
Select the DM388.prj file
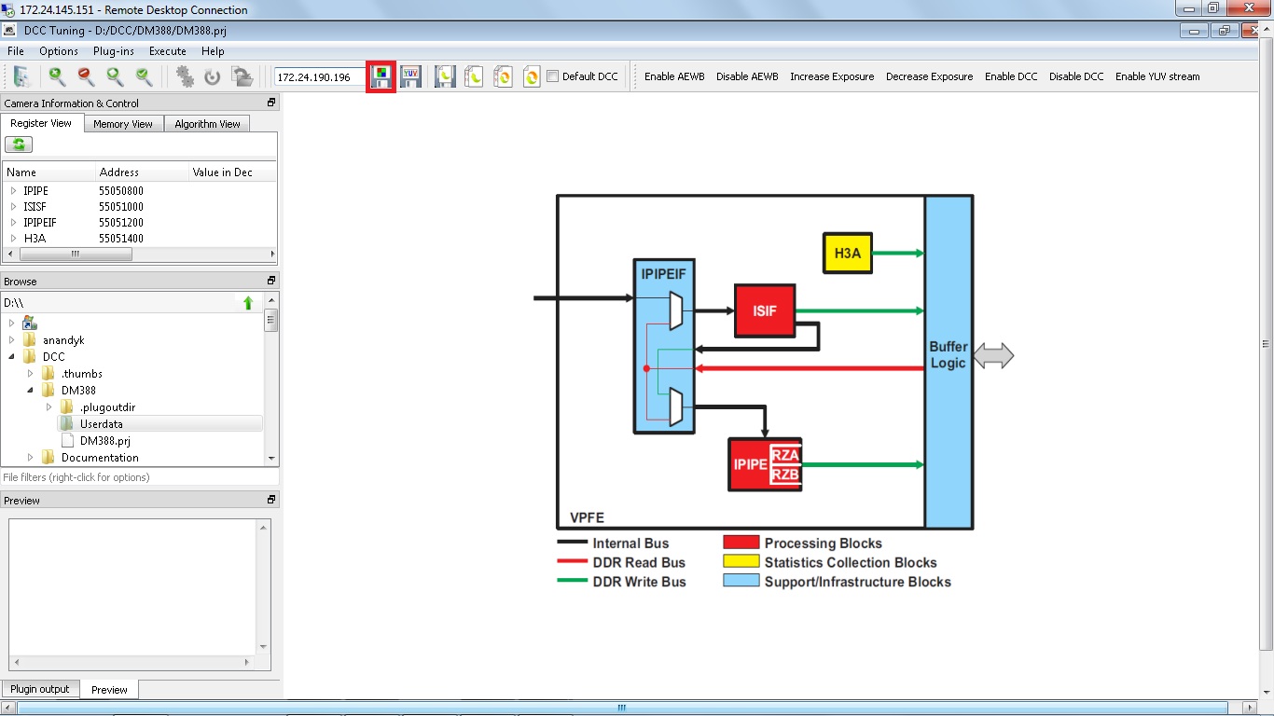[x=105, y=441]
